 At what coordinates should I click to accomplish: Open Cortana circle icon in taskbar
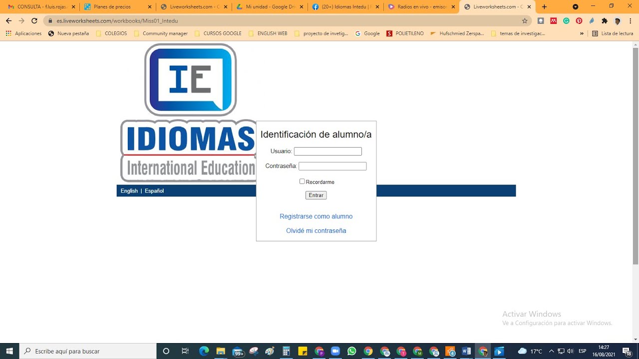pyautogui.click(x=166, y=351)
